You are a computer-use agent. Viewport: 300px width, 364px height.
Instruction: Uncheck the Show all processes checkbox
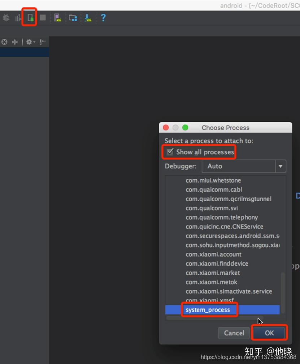click(x=170, y=152)
